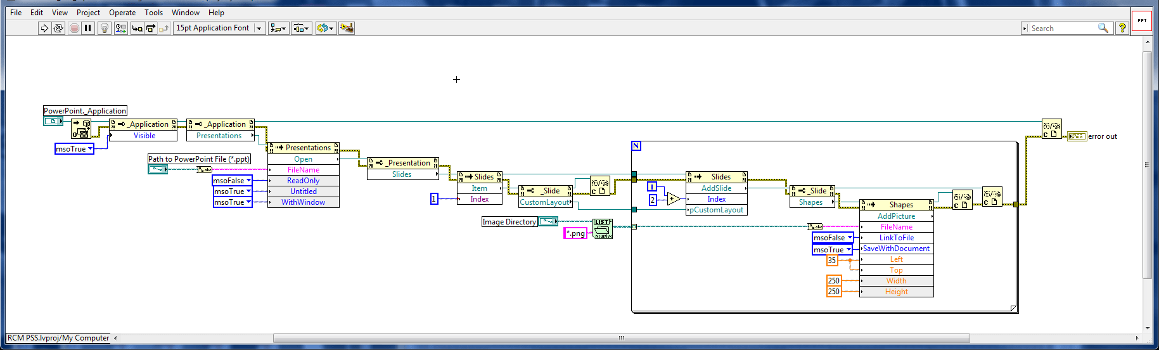Select the 250 constant wired to Height
The image size is (1159, 350).
tap(834, 292)
